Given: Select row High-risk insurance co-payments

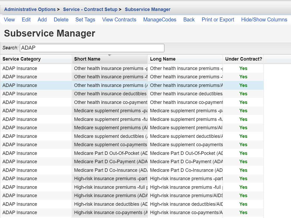Looking at the screenshot, I should coord(132,213).
